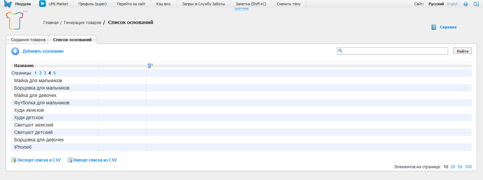
Task: Show 50 elements per page
Action: click(460, 167)
